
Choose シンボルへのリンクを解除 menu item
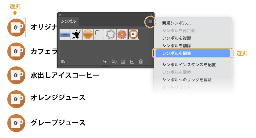pyautogui.click(x=187, y=80)
